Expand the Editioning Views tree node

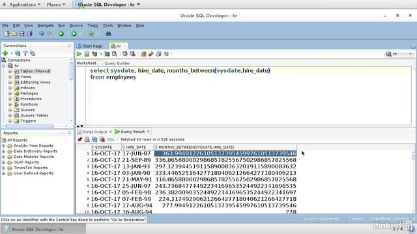click(x=10, y=83)
